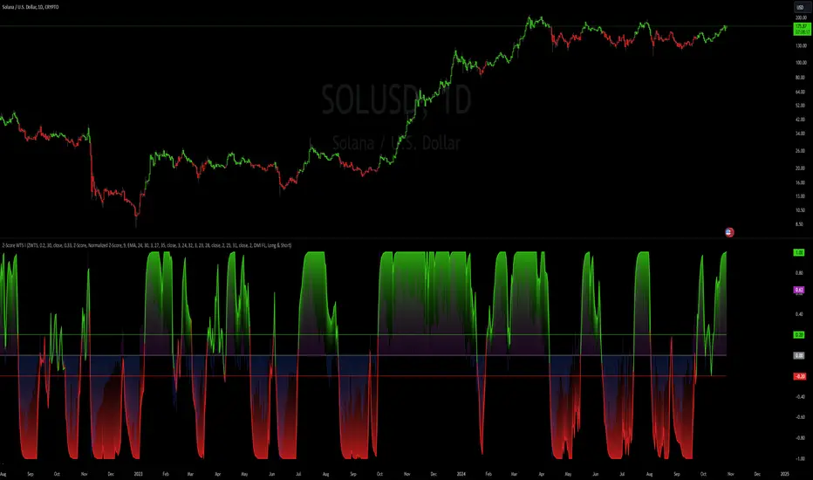Click the 2024 label on time axis
Viewport: 813px width, 480px height.
(461, 474)
